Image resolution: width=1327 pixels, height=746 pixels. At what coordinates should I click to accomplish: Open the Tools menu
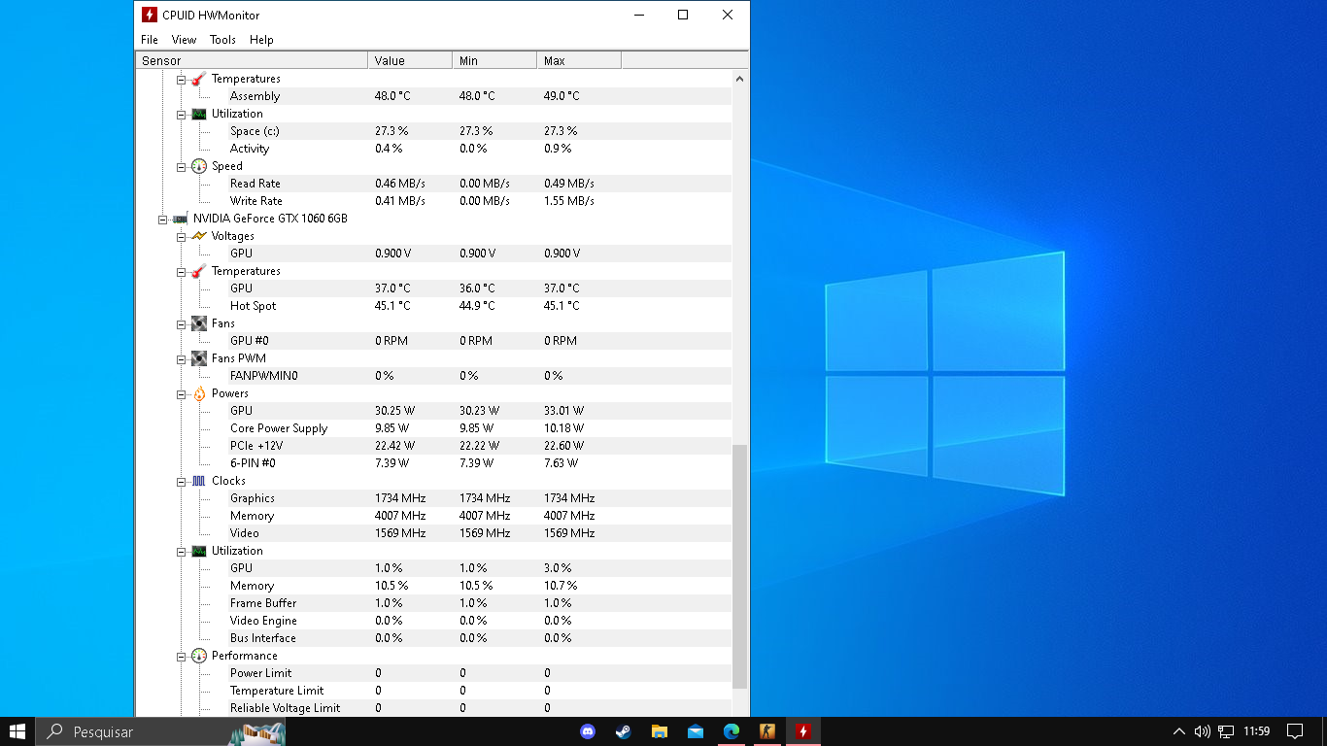click(x=222, y=40)
